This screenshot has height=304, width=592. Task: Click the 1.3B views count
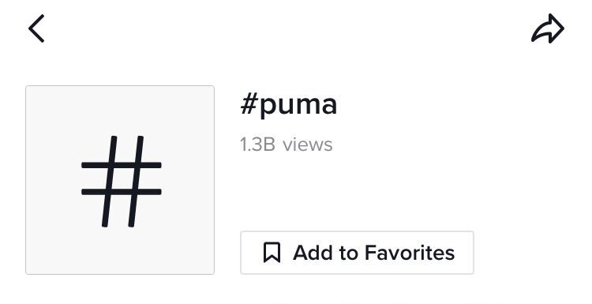[287, 144]
